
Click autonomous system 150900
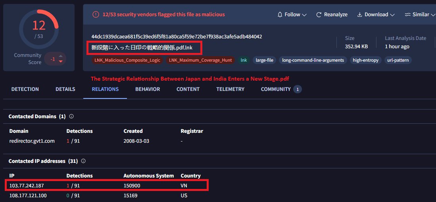132,185
